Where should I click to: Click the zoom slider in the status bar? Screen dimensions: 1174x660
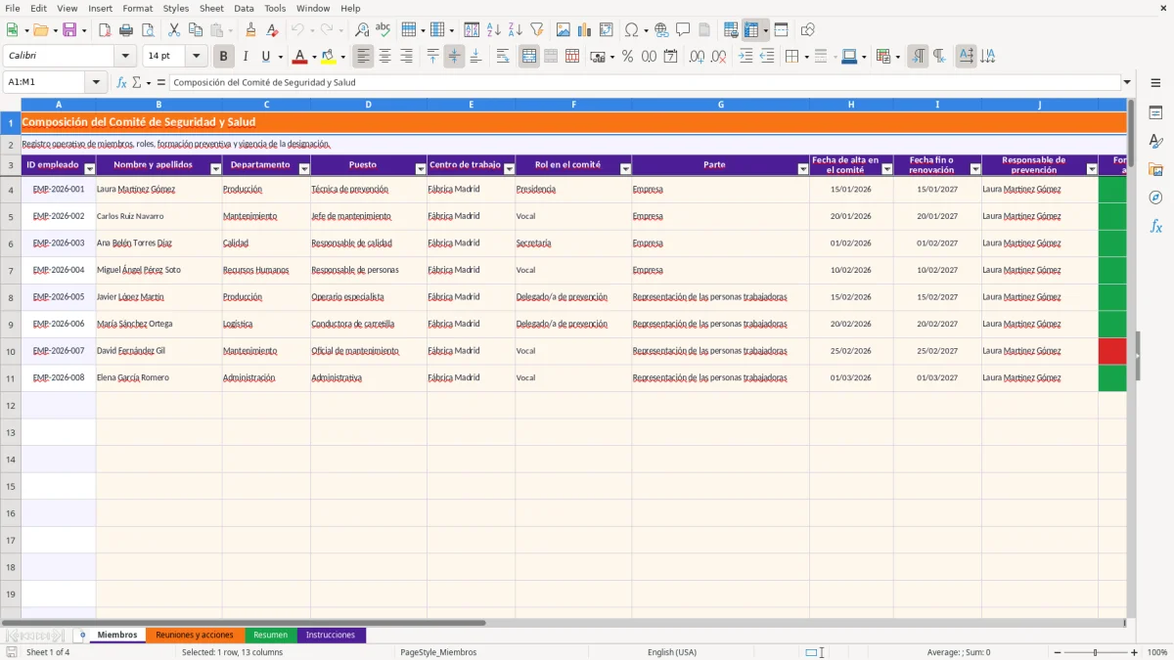1096,652
